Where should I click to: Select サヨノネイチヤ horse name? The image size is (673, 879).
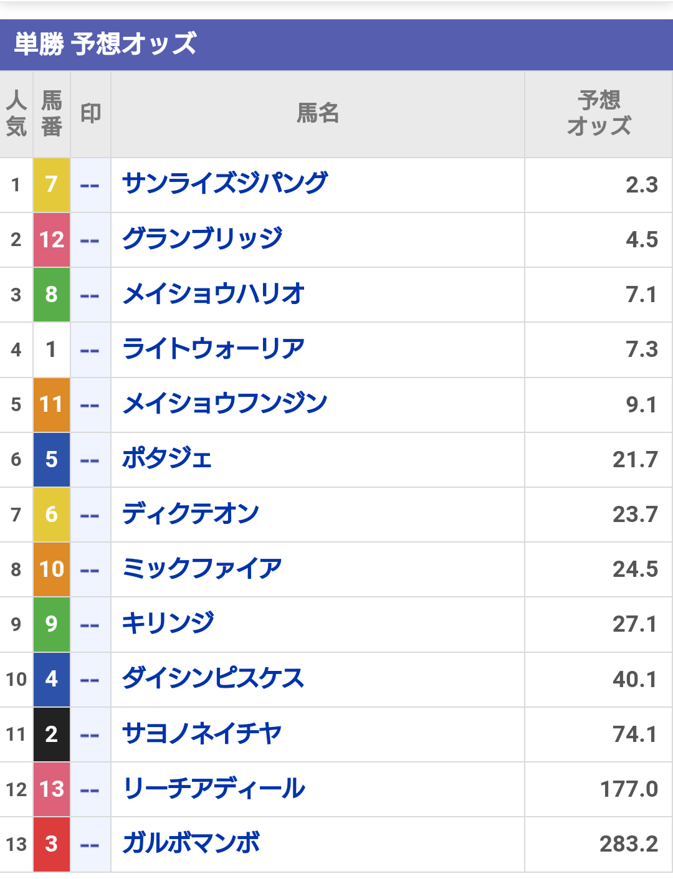coord(203,734)
